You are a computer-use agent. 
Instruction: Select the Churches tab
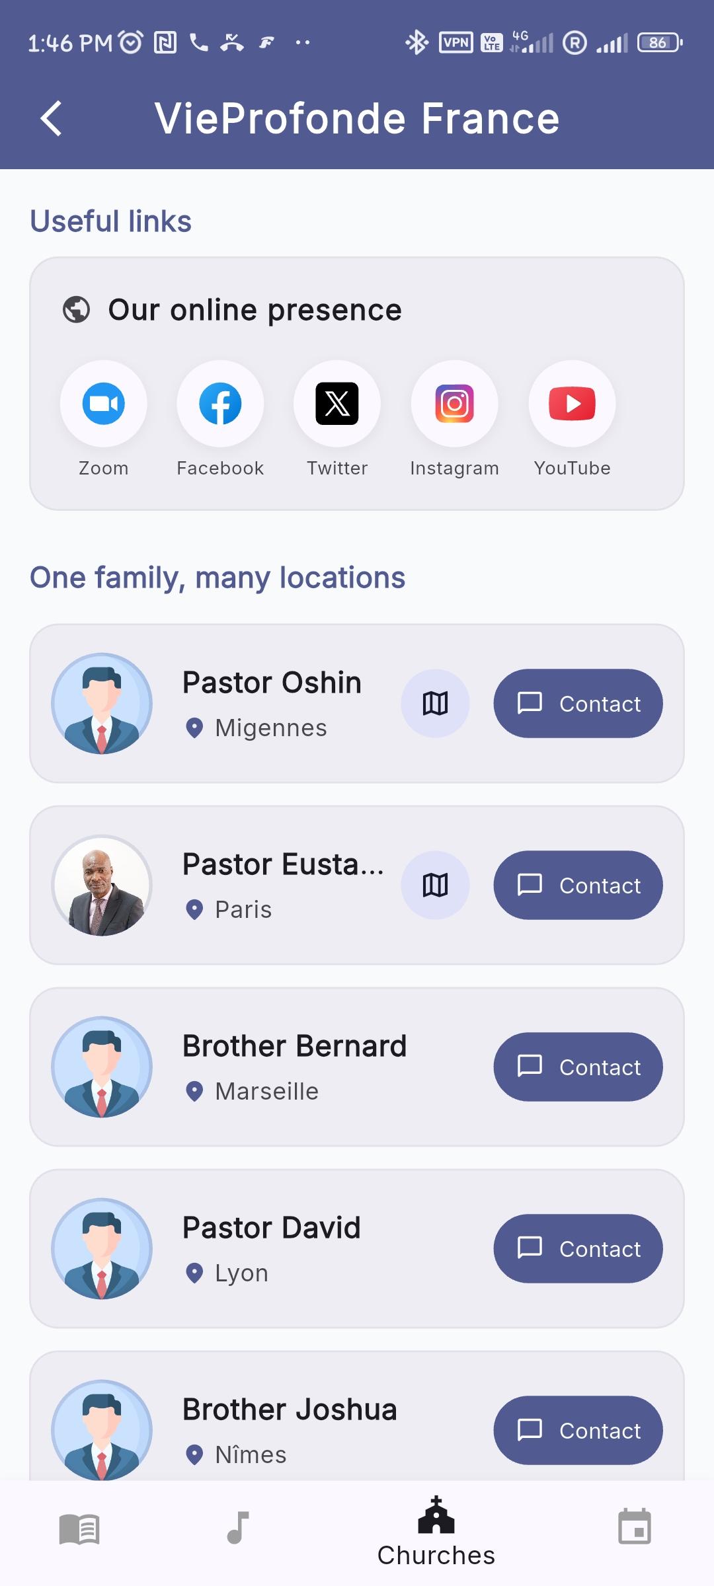[x=436, y=1532]
